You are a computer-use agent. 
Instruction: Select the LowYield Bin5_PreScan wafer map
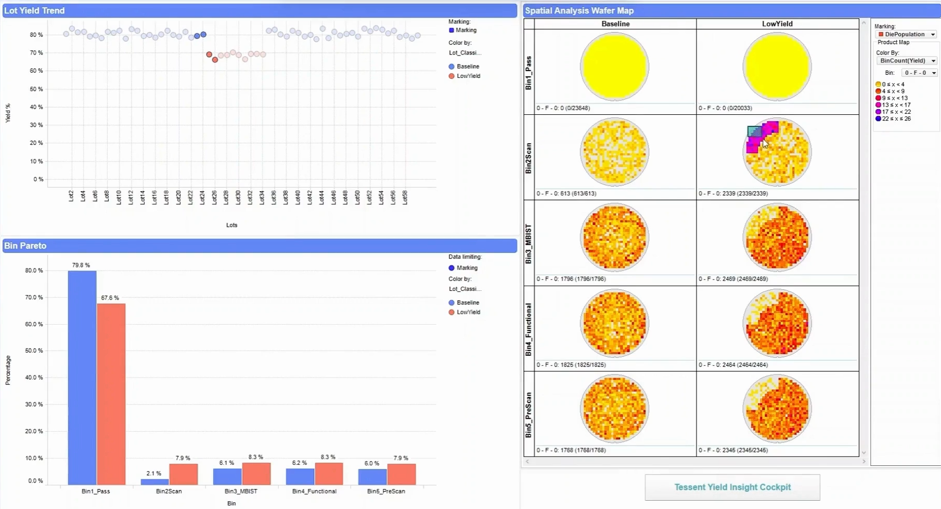coord(777,409)
